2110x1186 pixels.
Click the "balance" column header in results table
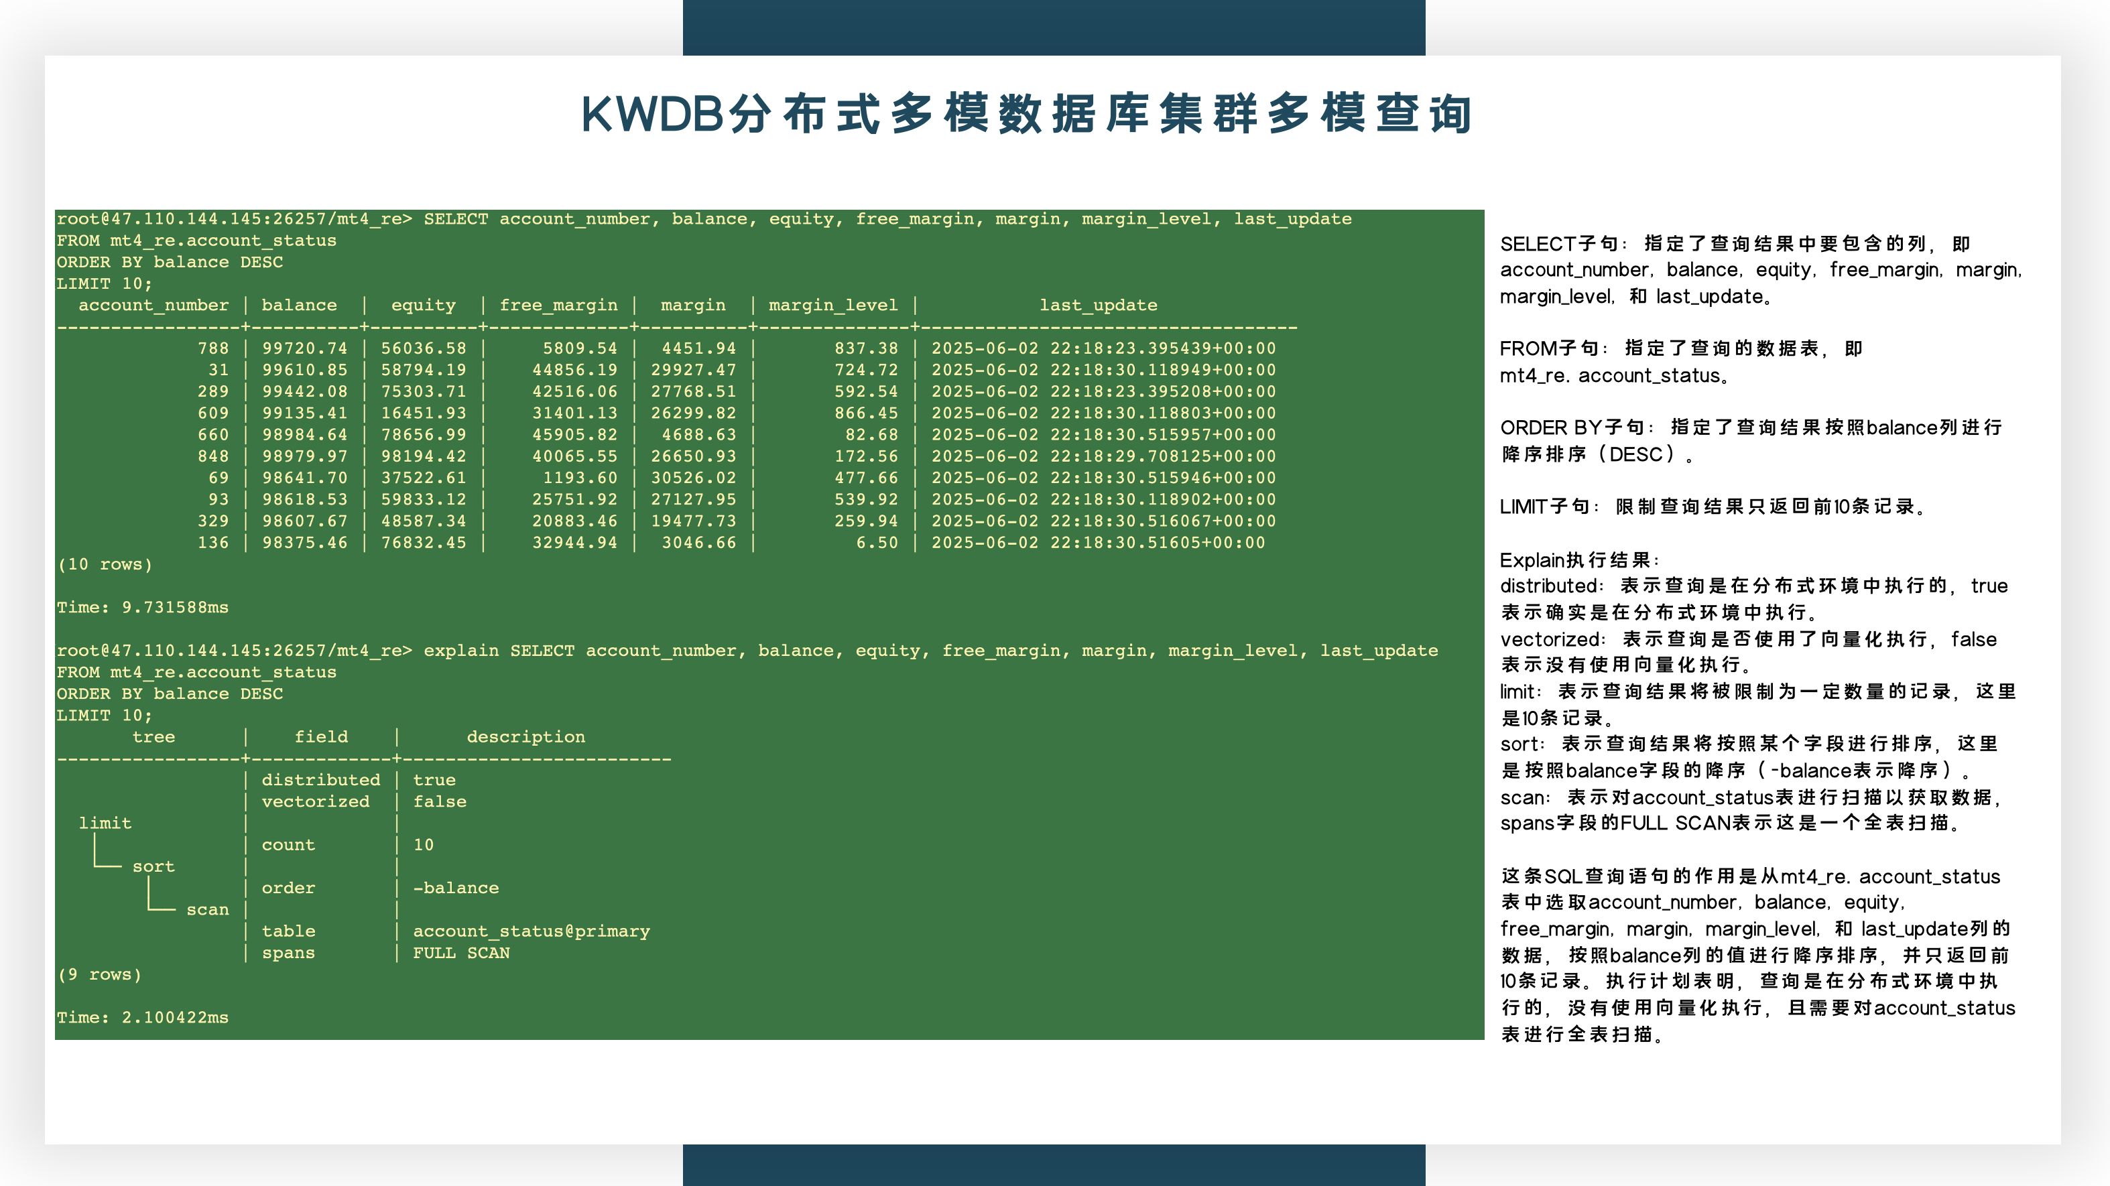pos(299,306)
